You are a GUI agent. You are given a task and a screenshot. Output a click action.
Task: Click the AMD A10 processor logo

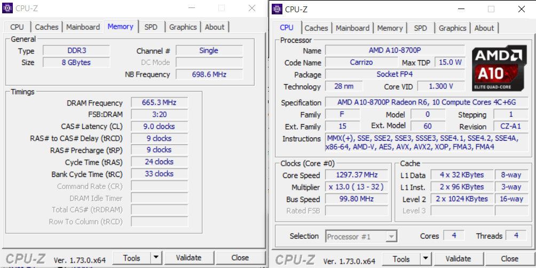click(499, 69)
